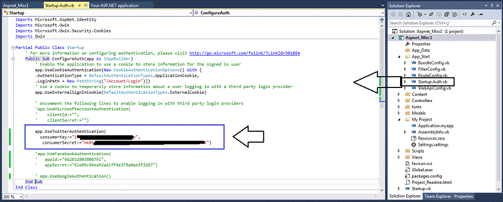Click the View Code angle-brackets icon
This screenshot has height=202, width=503.
point(465,15)
